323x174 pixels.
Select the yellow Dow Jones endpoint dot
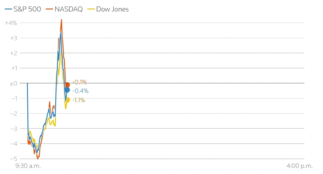67,100
